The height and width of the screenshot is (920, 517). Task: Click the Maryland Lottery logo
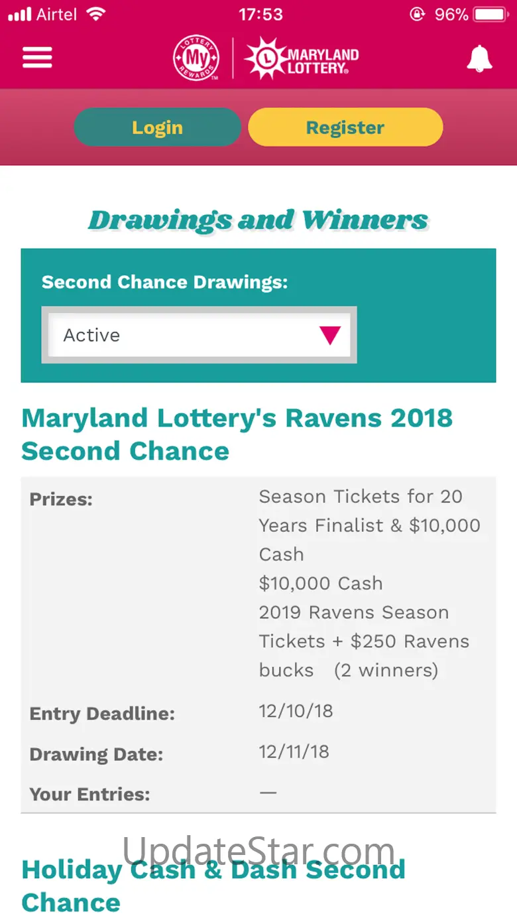click(x=302, y=59)
